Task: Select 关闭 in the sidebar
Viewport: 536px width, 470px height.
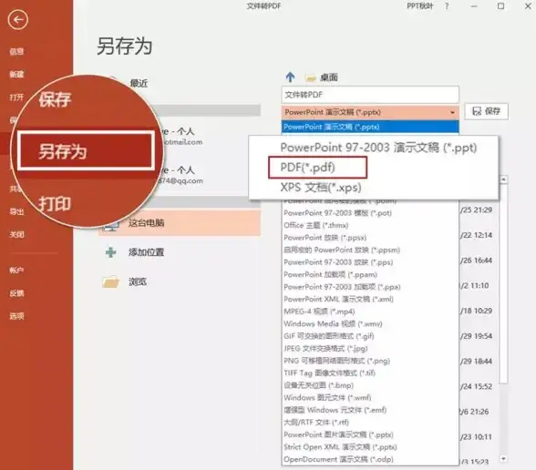Action: pyautogui.click(x=16, y=235)
